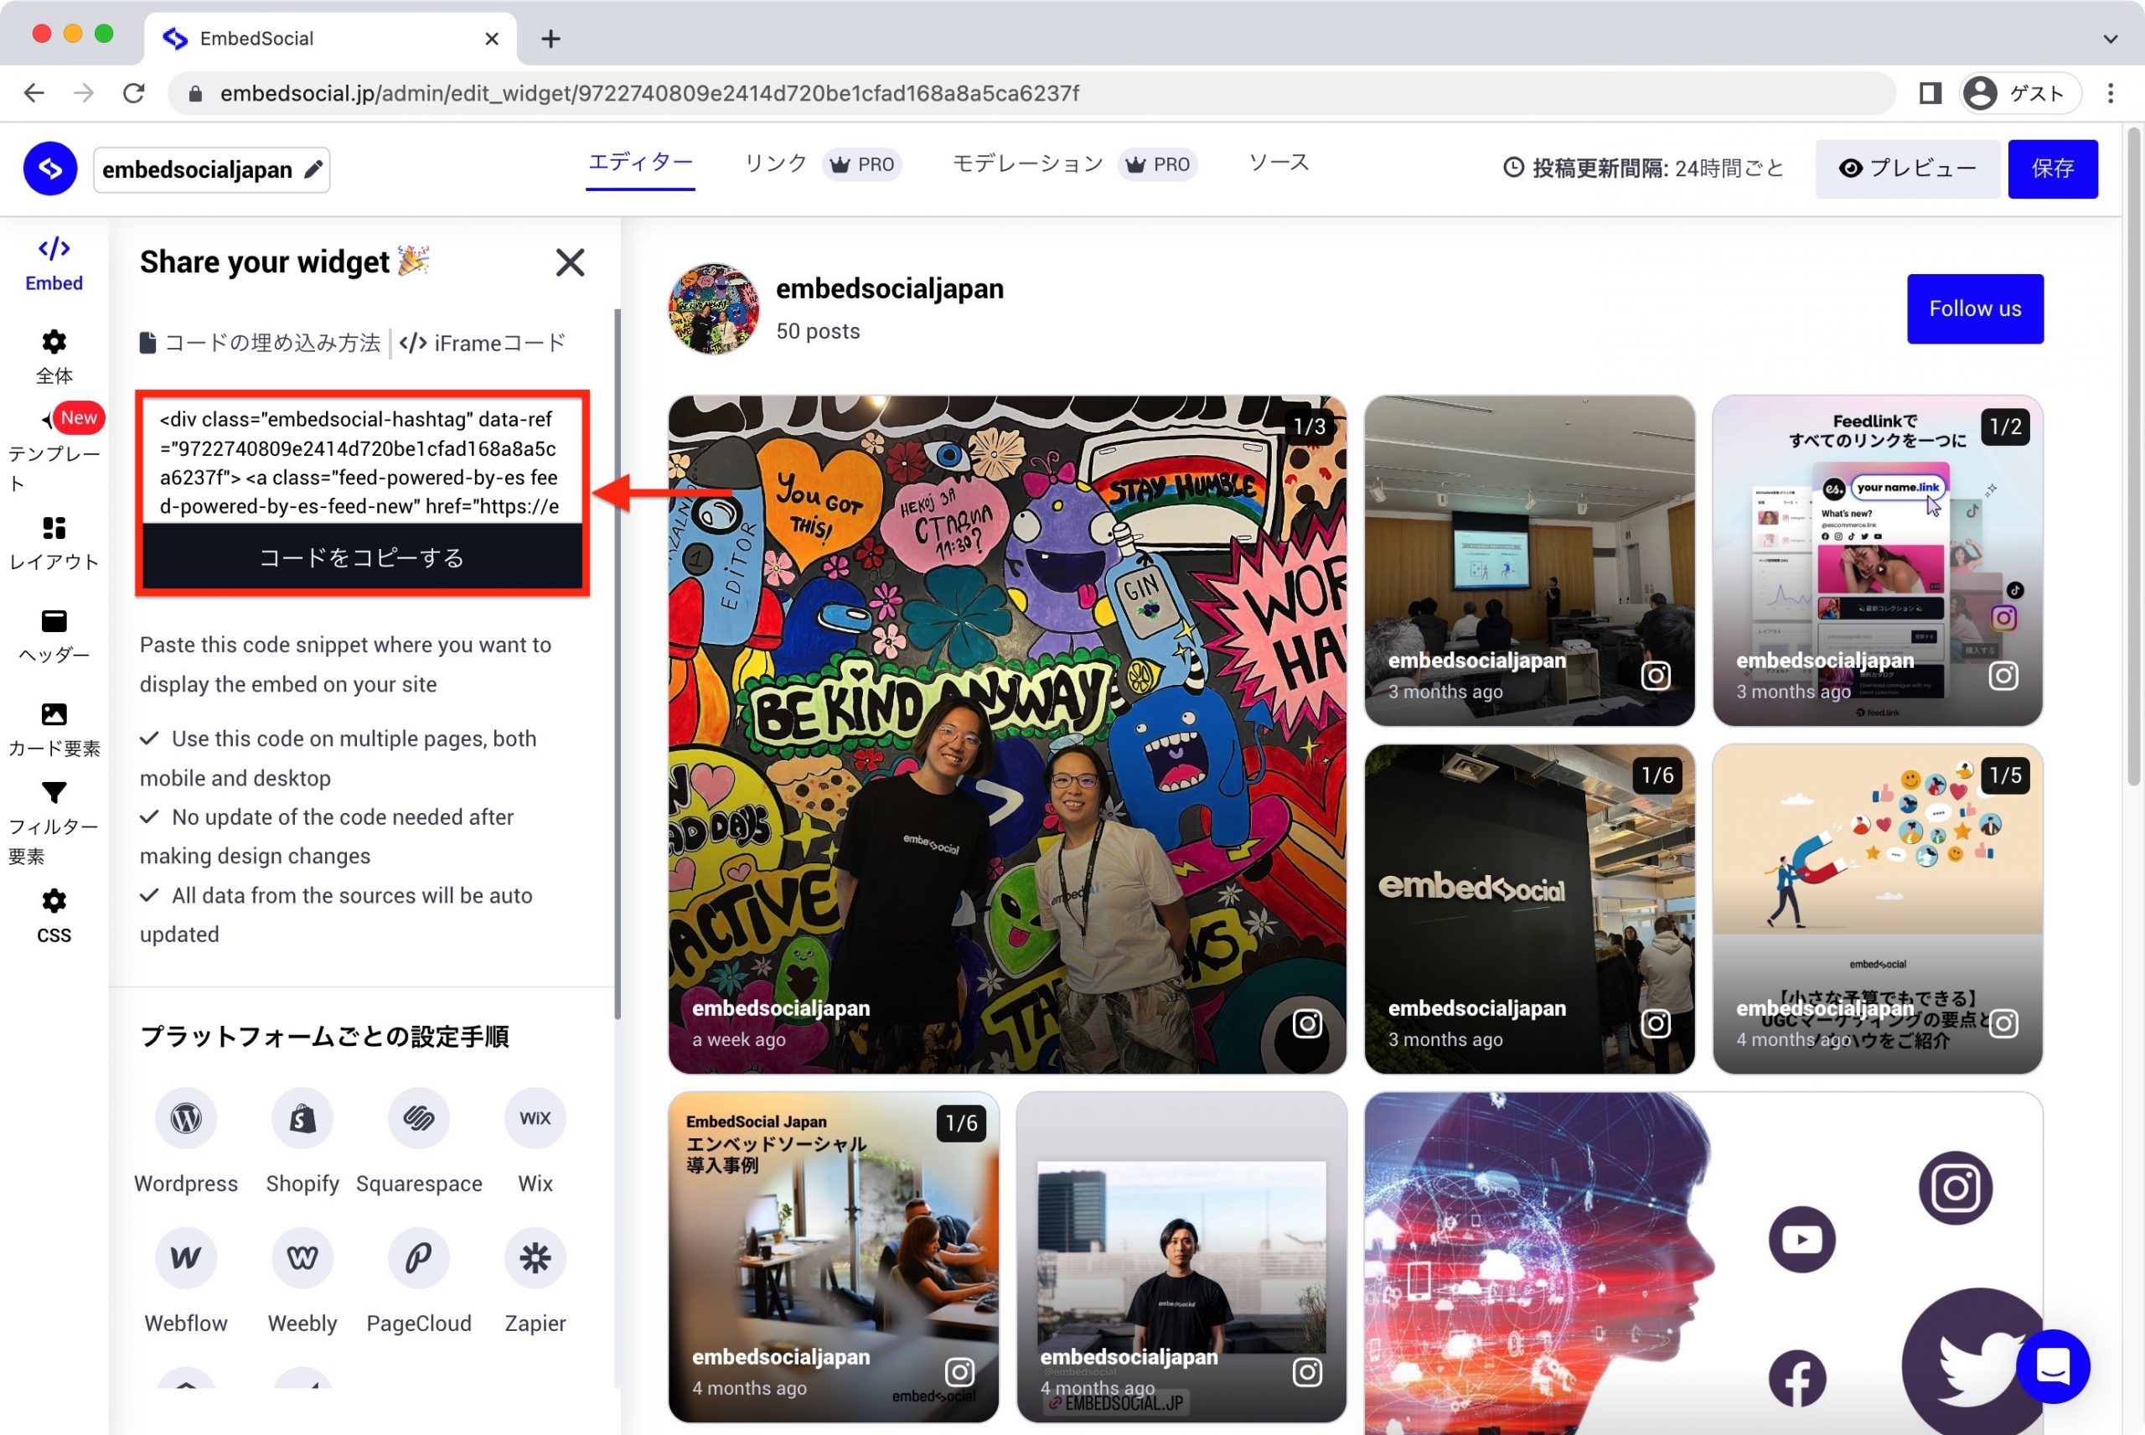
Task: Click the browser address bar
Action: coord(1031,93)
